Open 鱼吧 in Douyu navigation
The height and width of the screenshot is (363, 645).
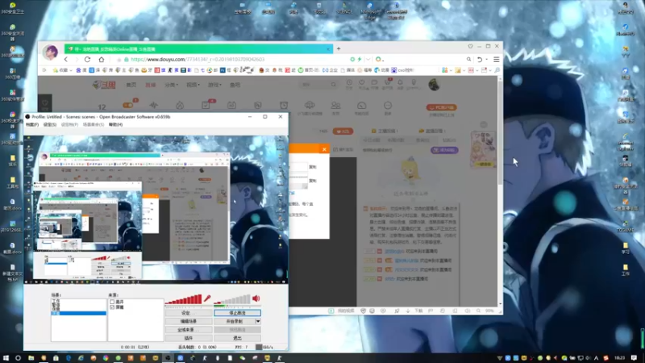tap(235, 85)
